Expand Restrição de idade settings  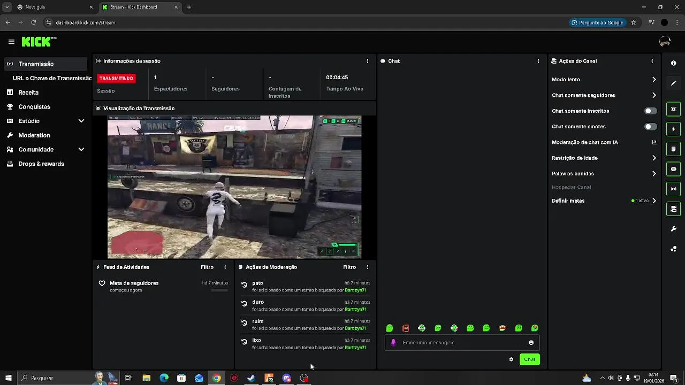tap(654, 158)
